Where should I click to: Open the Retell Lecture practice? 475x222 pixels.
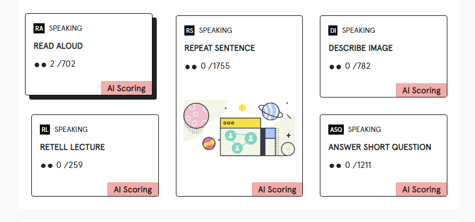click(x=72, y=147)
